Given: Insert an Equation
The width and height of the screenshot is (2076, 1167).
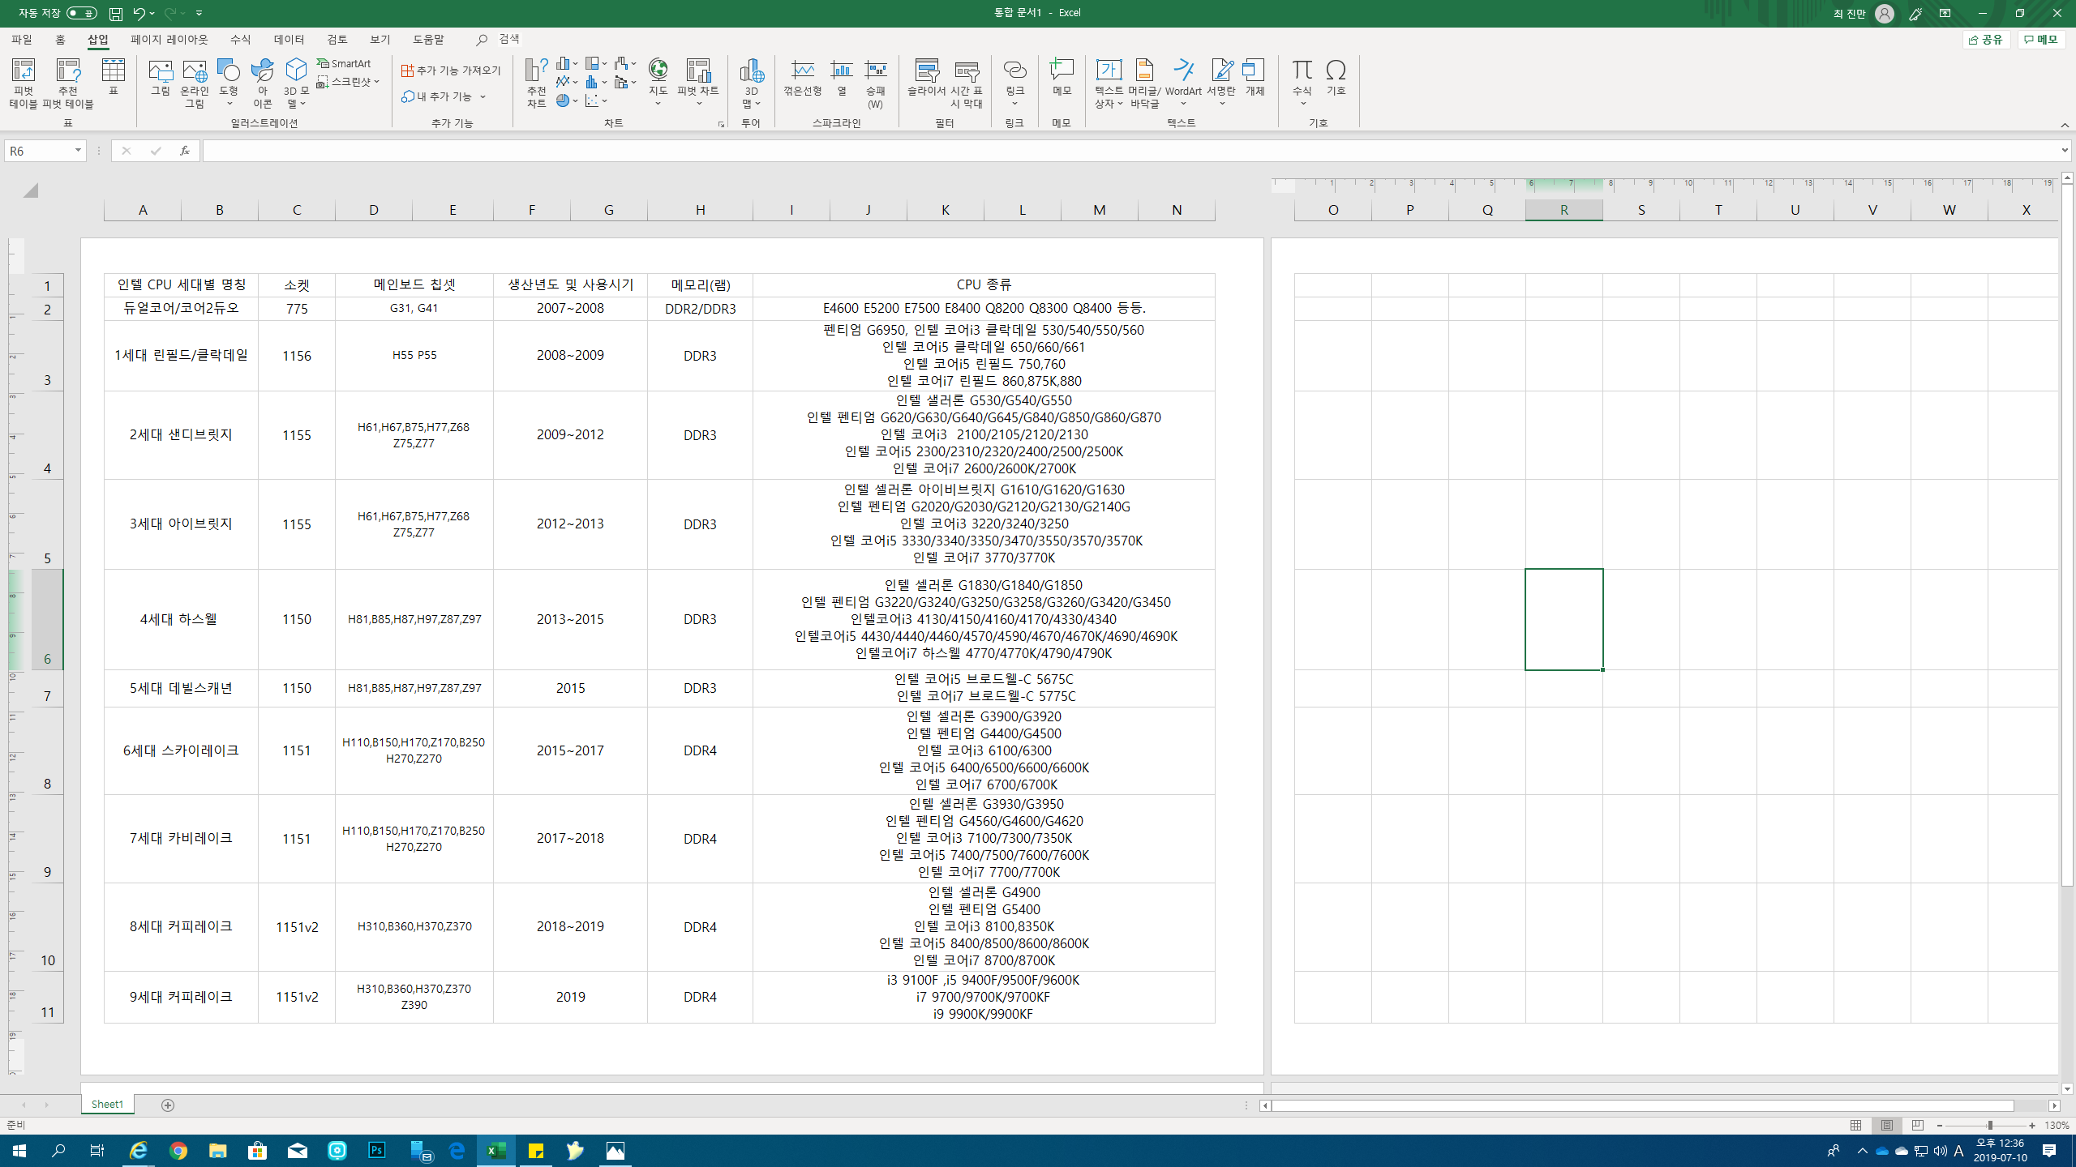Looking at the screenshot, I should click(1302, 78).
